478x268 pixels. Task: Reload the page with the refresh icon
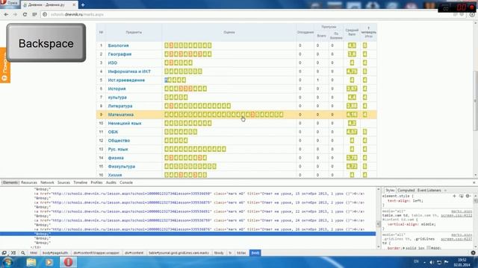25,14
